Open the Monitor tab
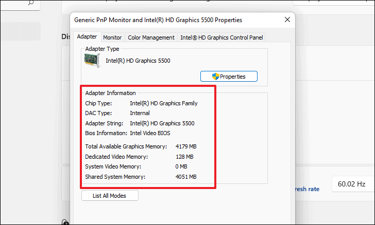Screen dimensions: 375x225 [112, 38]
